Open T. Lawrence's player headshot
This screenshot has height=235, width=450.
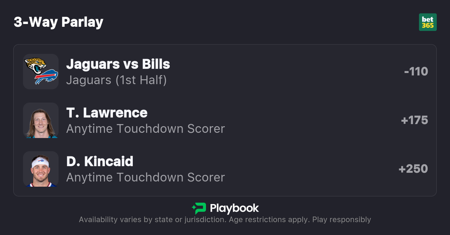41,120
